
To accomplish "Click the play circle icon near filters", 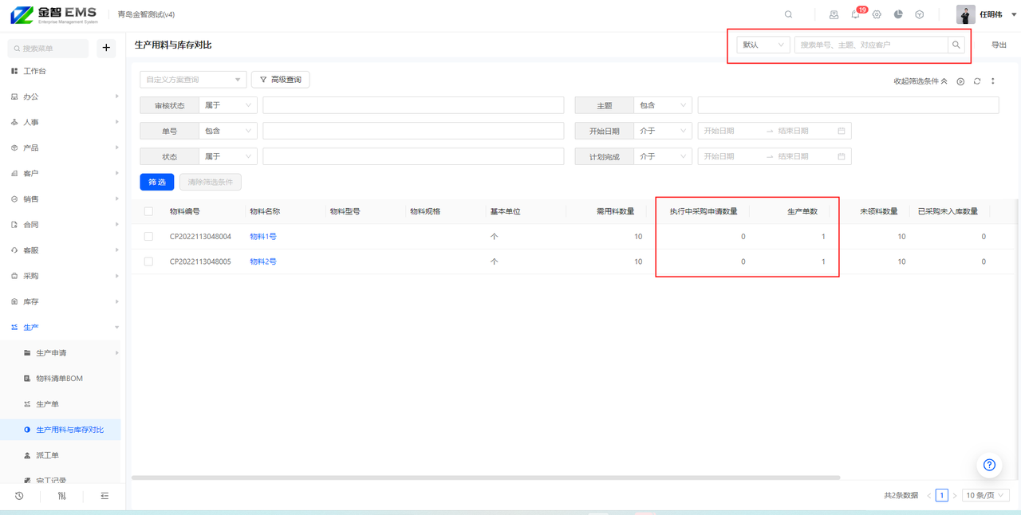I will coord(960,81).
